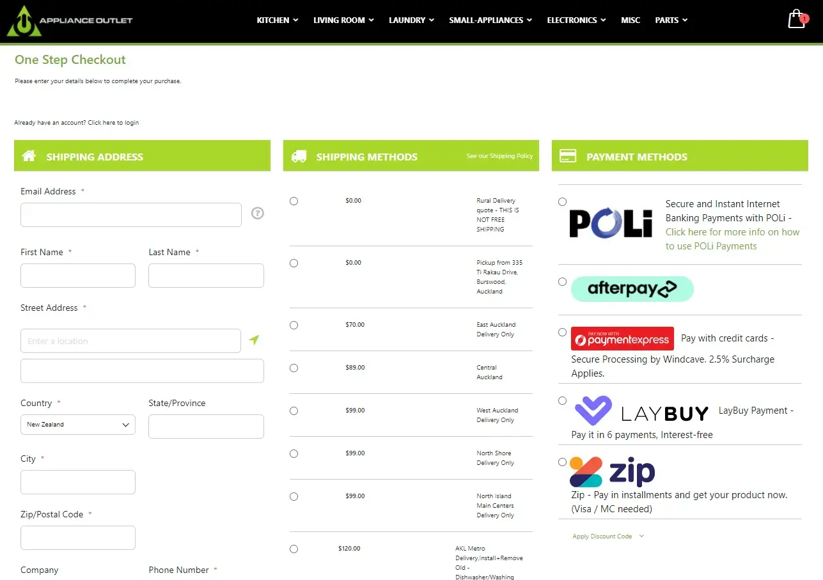Choose the $70.00 East Auckland Delivery option
823x580 pixels.
pos(294,325)
